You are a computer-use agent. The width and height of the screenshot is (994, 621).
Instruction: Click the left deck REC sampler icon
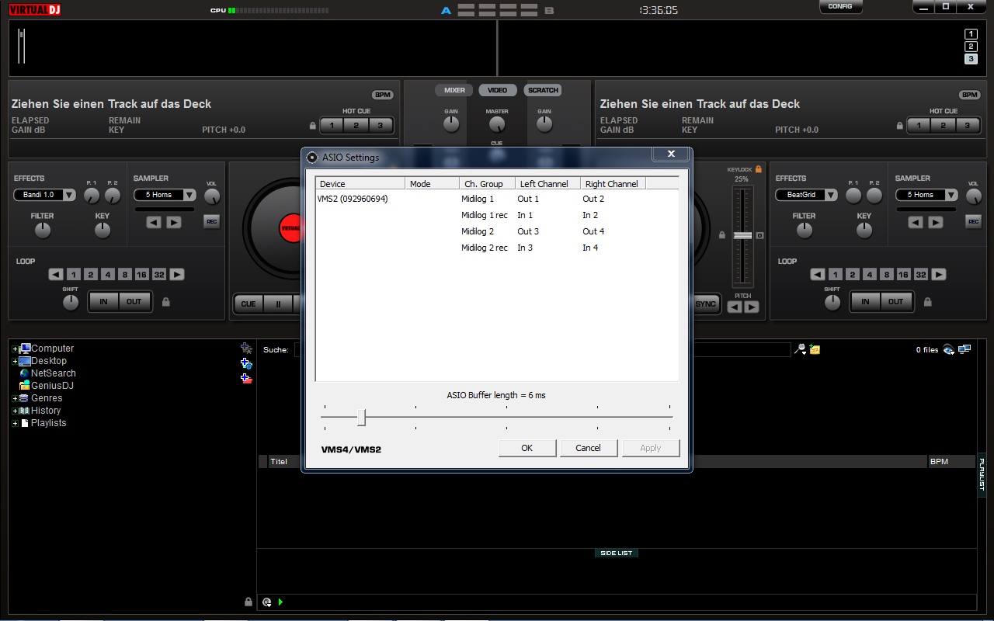(211, 222)
